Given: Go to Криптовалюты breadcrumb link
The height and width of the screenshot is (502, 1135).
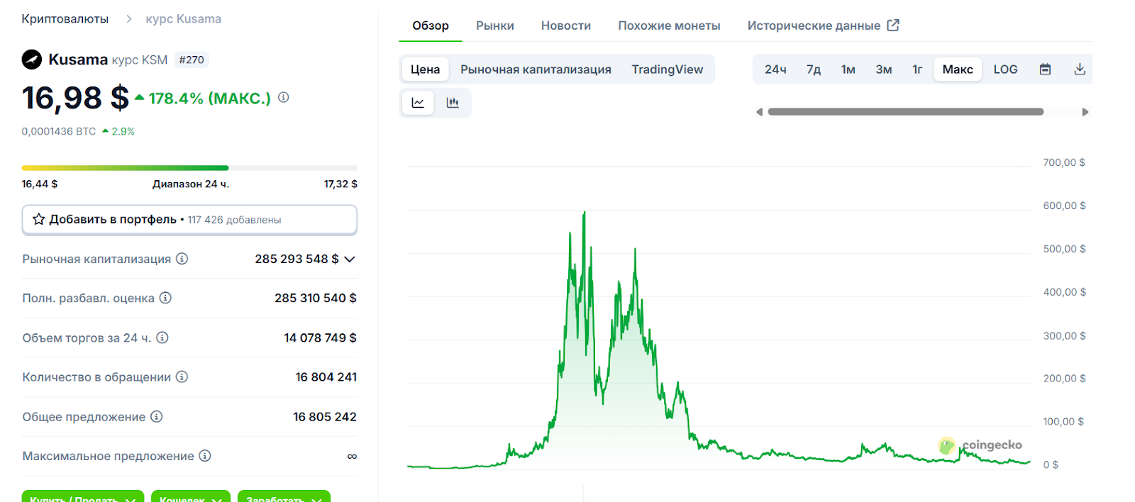Looking at the screenshot, I should click(65, 19).
